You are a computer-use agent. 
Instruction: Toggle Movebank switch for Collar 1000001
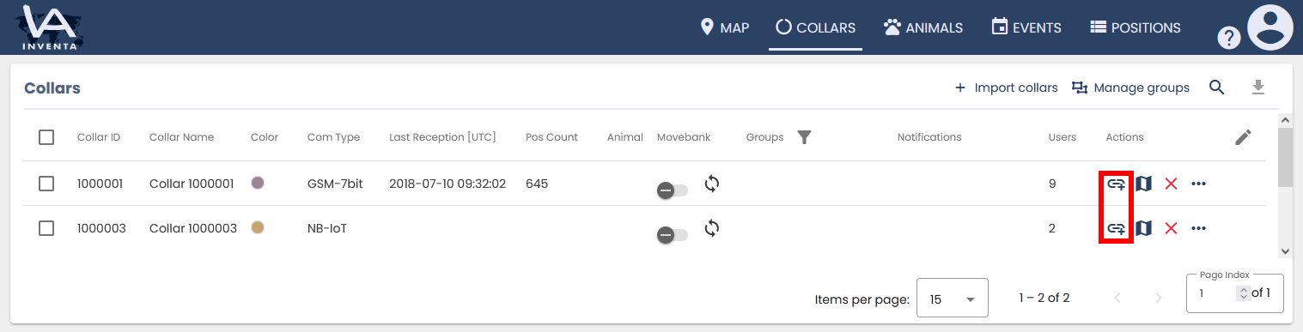673,190
